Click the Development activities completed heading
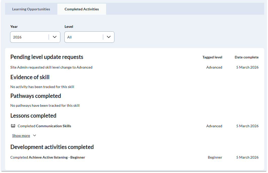Viewport: 268px width, 173px height. coord(52,147)
